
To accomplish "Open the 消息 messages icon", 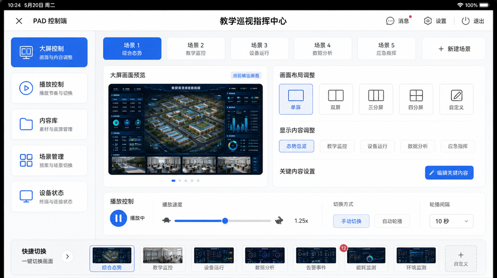I will pyautogui.click(x=390, y=21).
